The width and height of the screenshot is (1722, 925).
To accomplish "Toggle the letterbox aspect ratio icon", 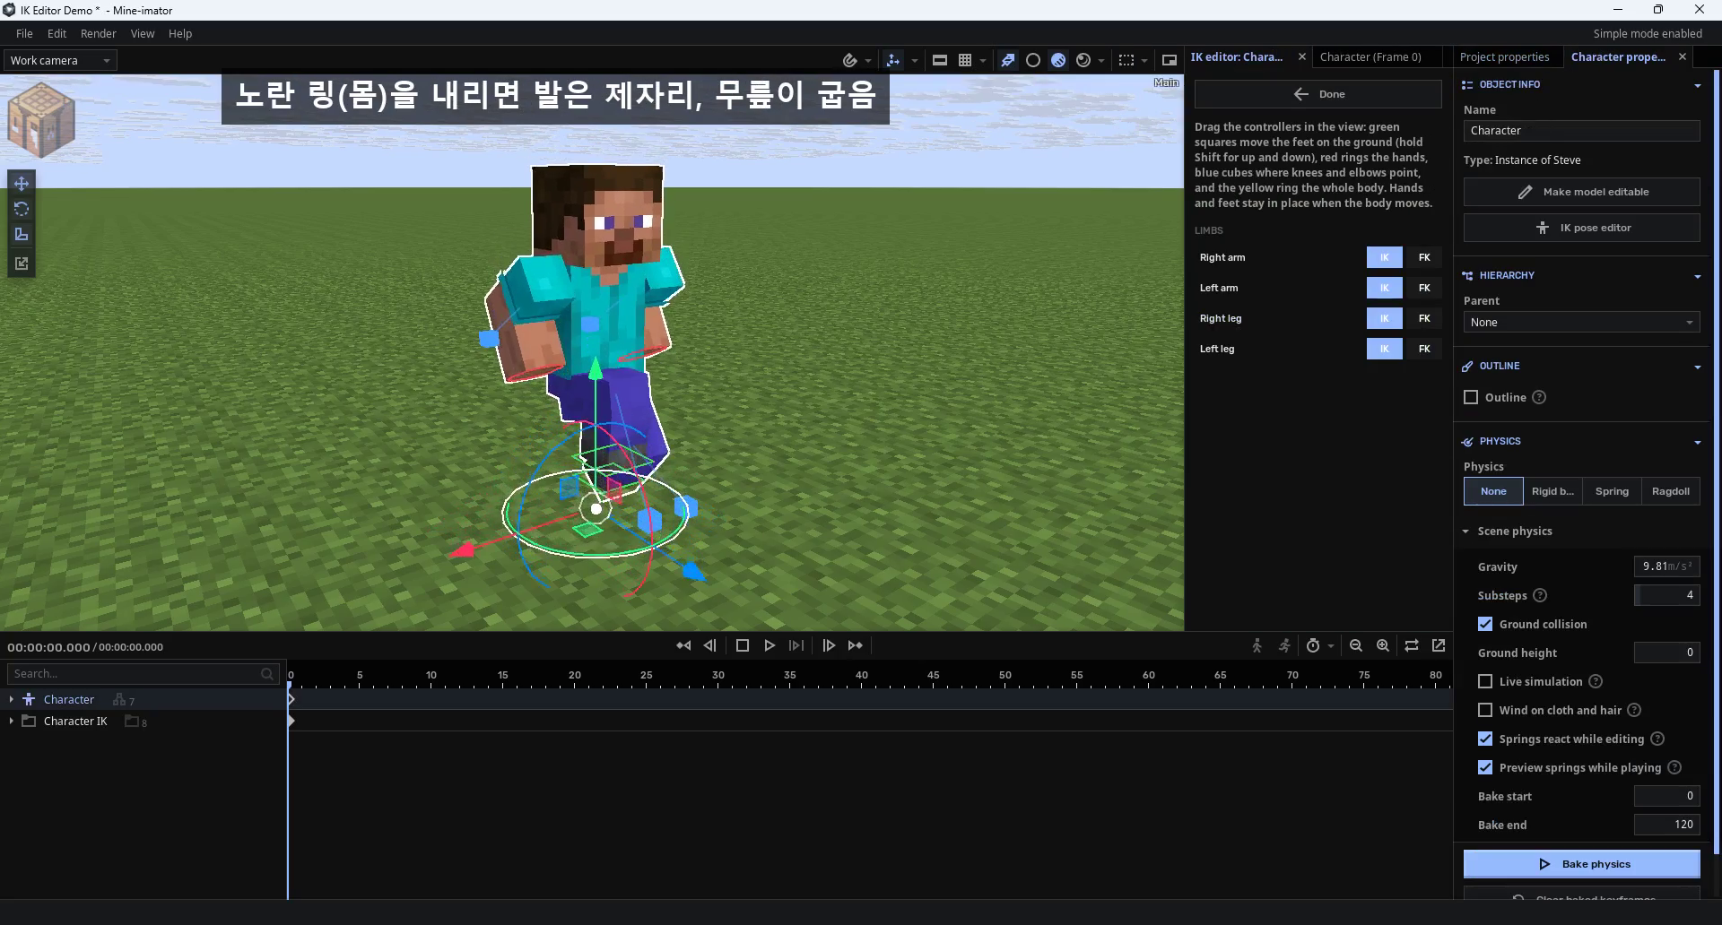I will (940, 60).
